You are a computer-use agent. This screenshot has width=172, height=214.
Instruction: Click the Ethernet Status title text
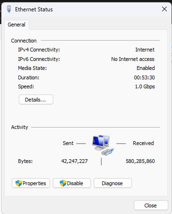point(34,9)
